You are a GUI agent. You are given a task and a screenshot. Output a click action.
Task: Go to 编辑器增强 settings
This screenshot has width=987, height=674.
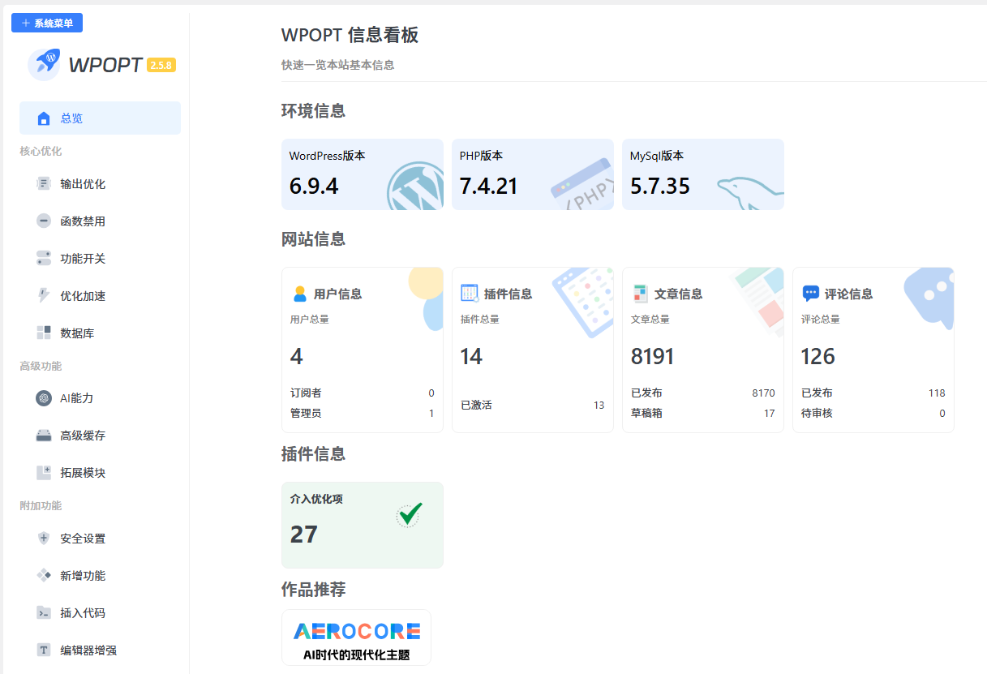click(88, 650)
